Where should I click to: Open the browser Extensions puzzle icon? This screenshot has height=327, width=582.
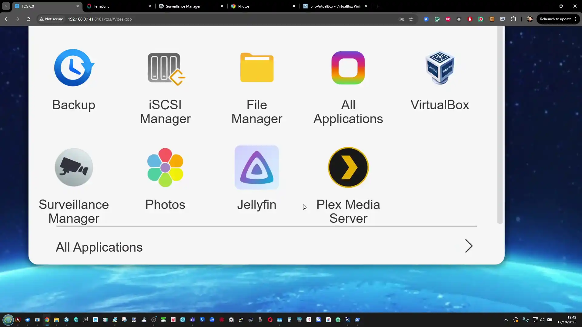[x=513, y=19]
